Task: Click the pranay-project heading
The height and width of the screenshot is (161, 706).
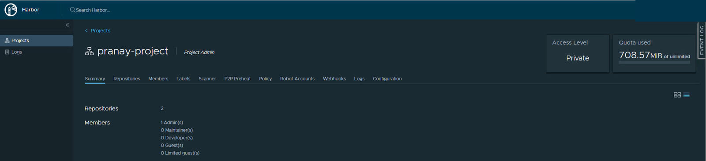Action: point(133,51)
